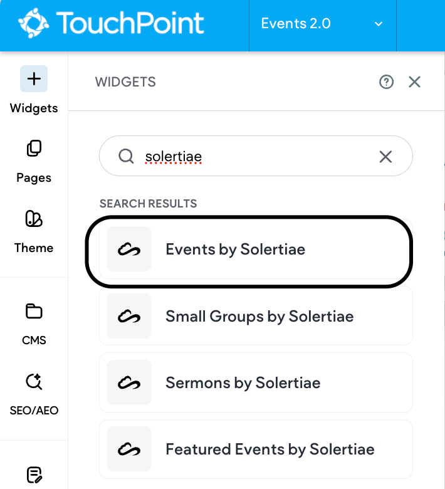Open the Theme panel
The image size is (445, 489).
(34, 231)
